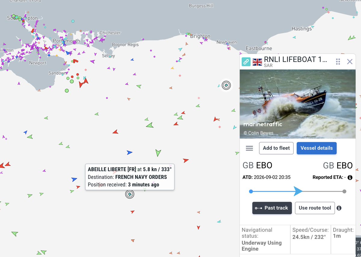Click ABEILLE LIBERTE [FR] tooltip title
Image resolution: width=361 pixels, height=257 pixels.
pyautogui.click(x=112, y=169)
